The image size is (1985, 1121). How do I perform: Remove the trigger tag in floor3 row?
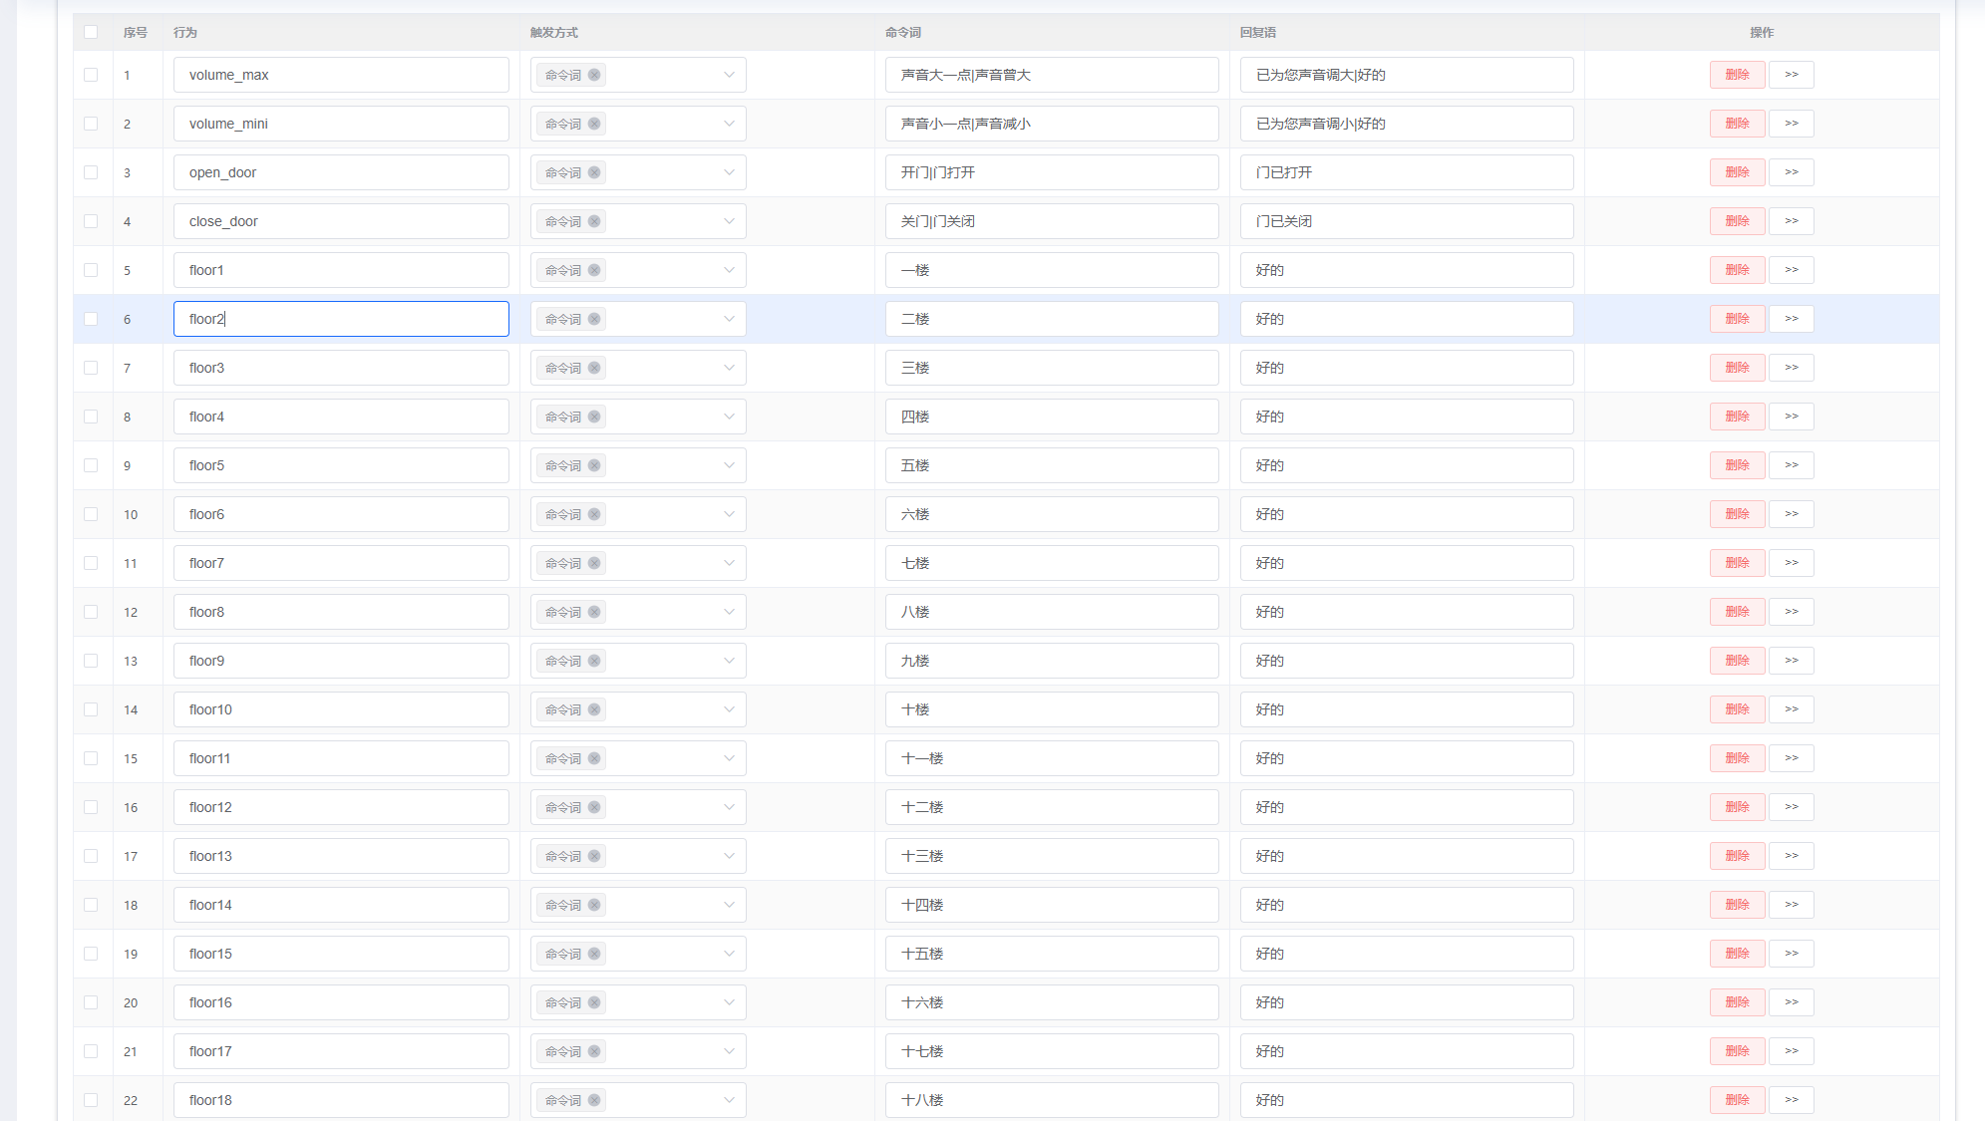pyautogui.click(x=594, y=368)
